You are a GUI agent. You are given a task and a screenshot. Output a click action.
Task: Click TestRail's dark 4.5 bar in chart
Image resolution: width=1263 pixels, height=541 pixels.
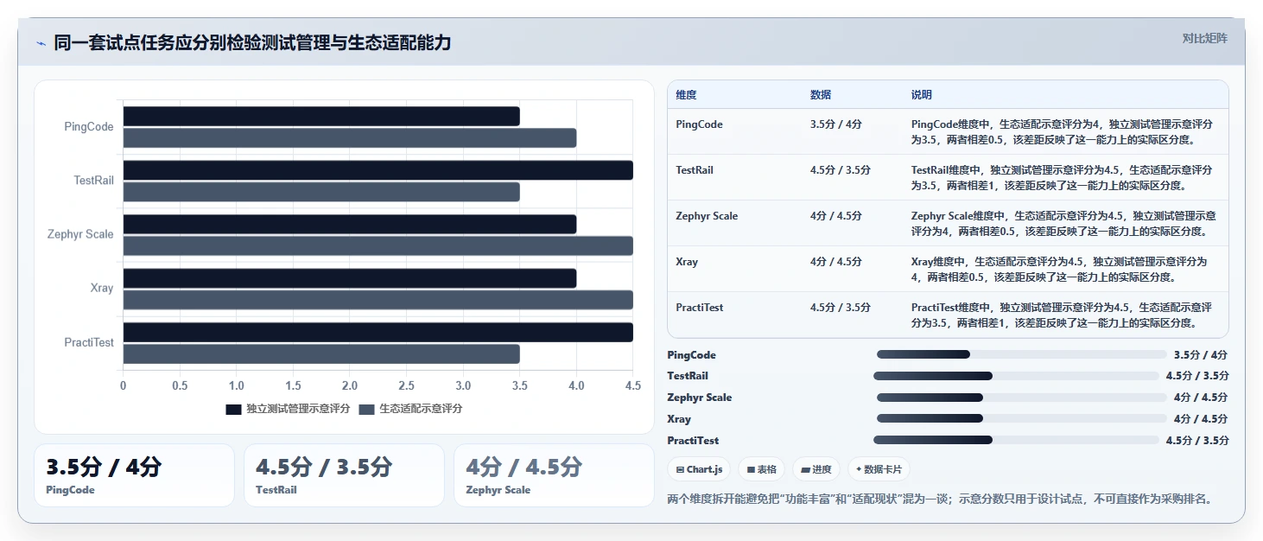378,170
